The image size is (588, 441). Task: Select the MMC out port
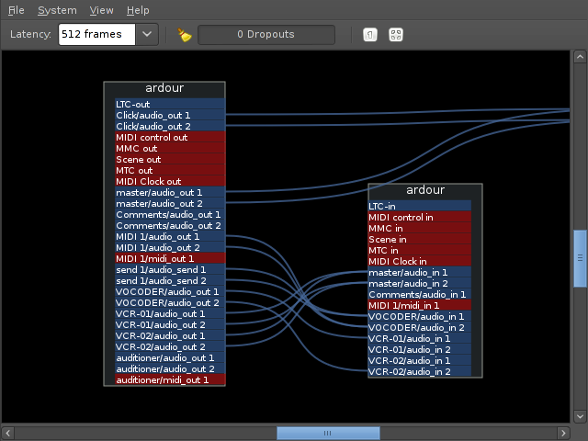tap(170, 148)
